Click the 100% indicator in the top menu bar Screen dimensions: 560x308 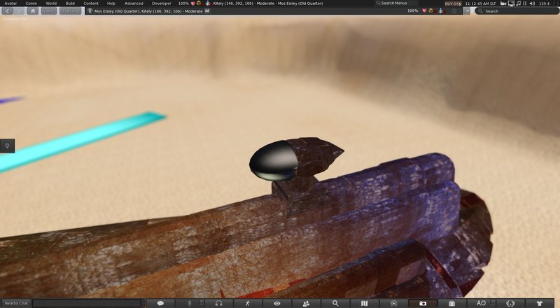tap(183, 3)
